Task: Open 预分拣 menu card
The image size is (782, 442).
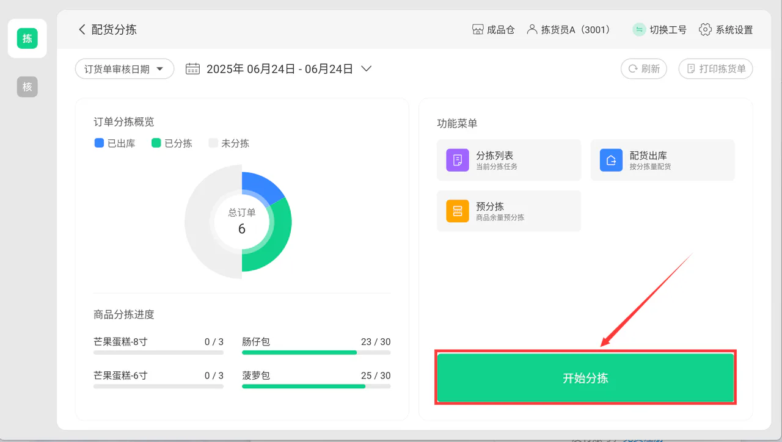Action: 509,211
